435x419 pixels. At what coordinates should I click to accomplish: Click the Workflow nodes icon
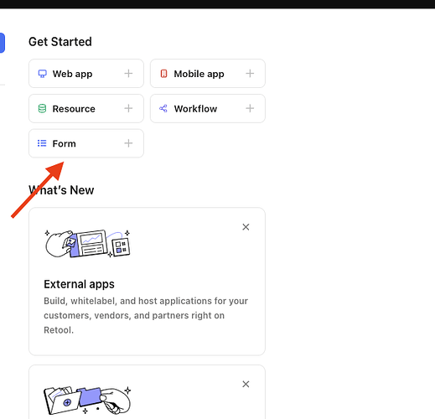(163, 108)
